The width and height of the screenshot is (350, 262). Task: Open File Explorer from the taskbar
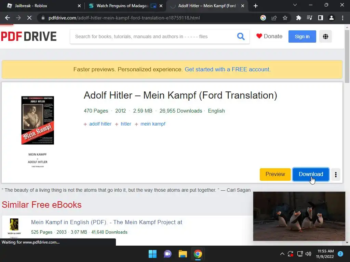pyautogui.click(x=183, y=254)
